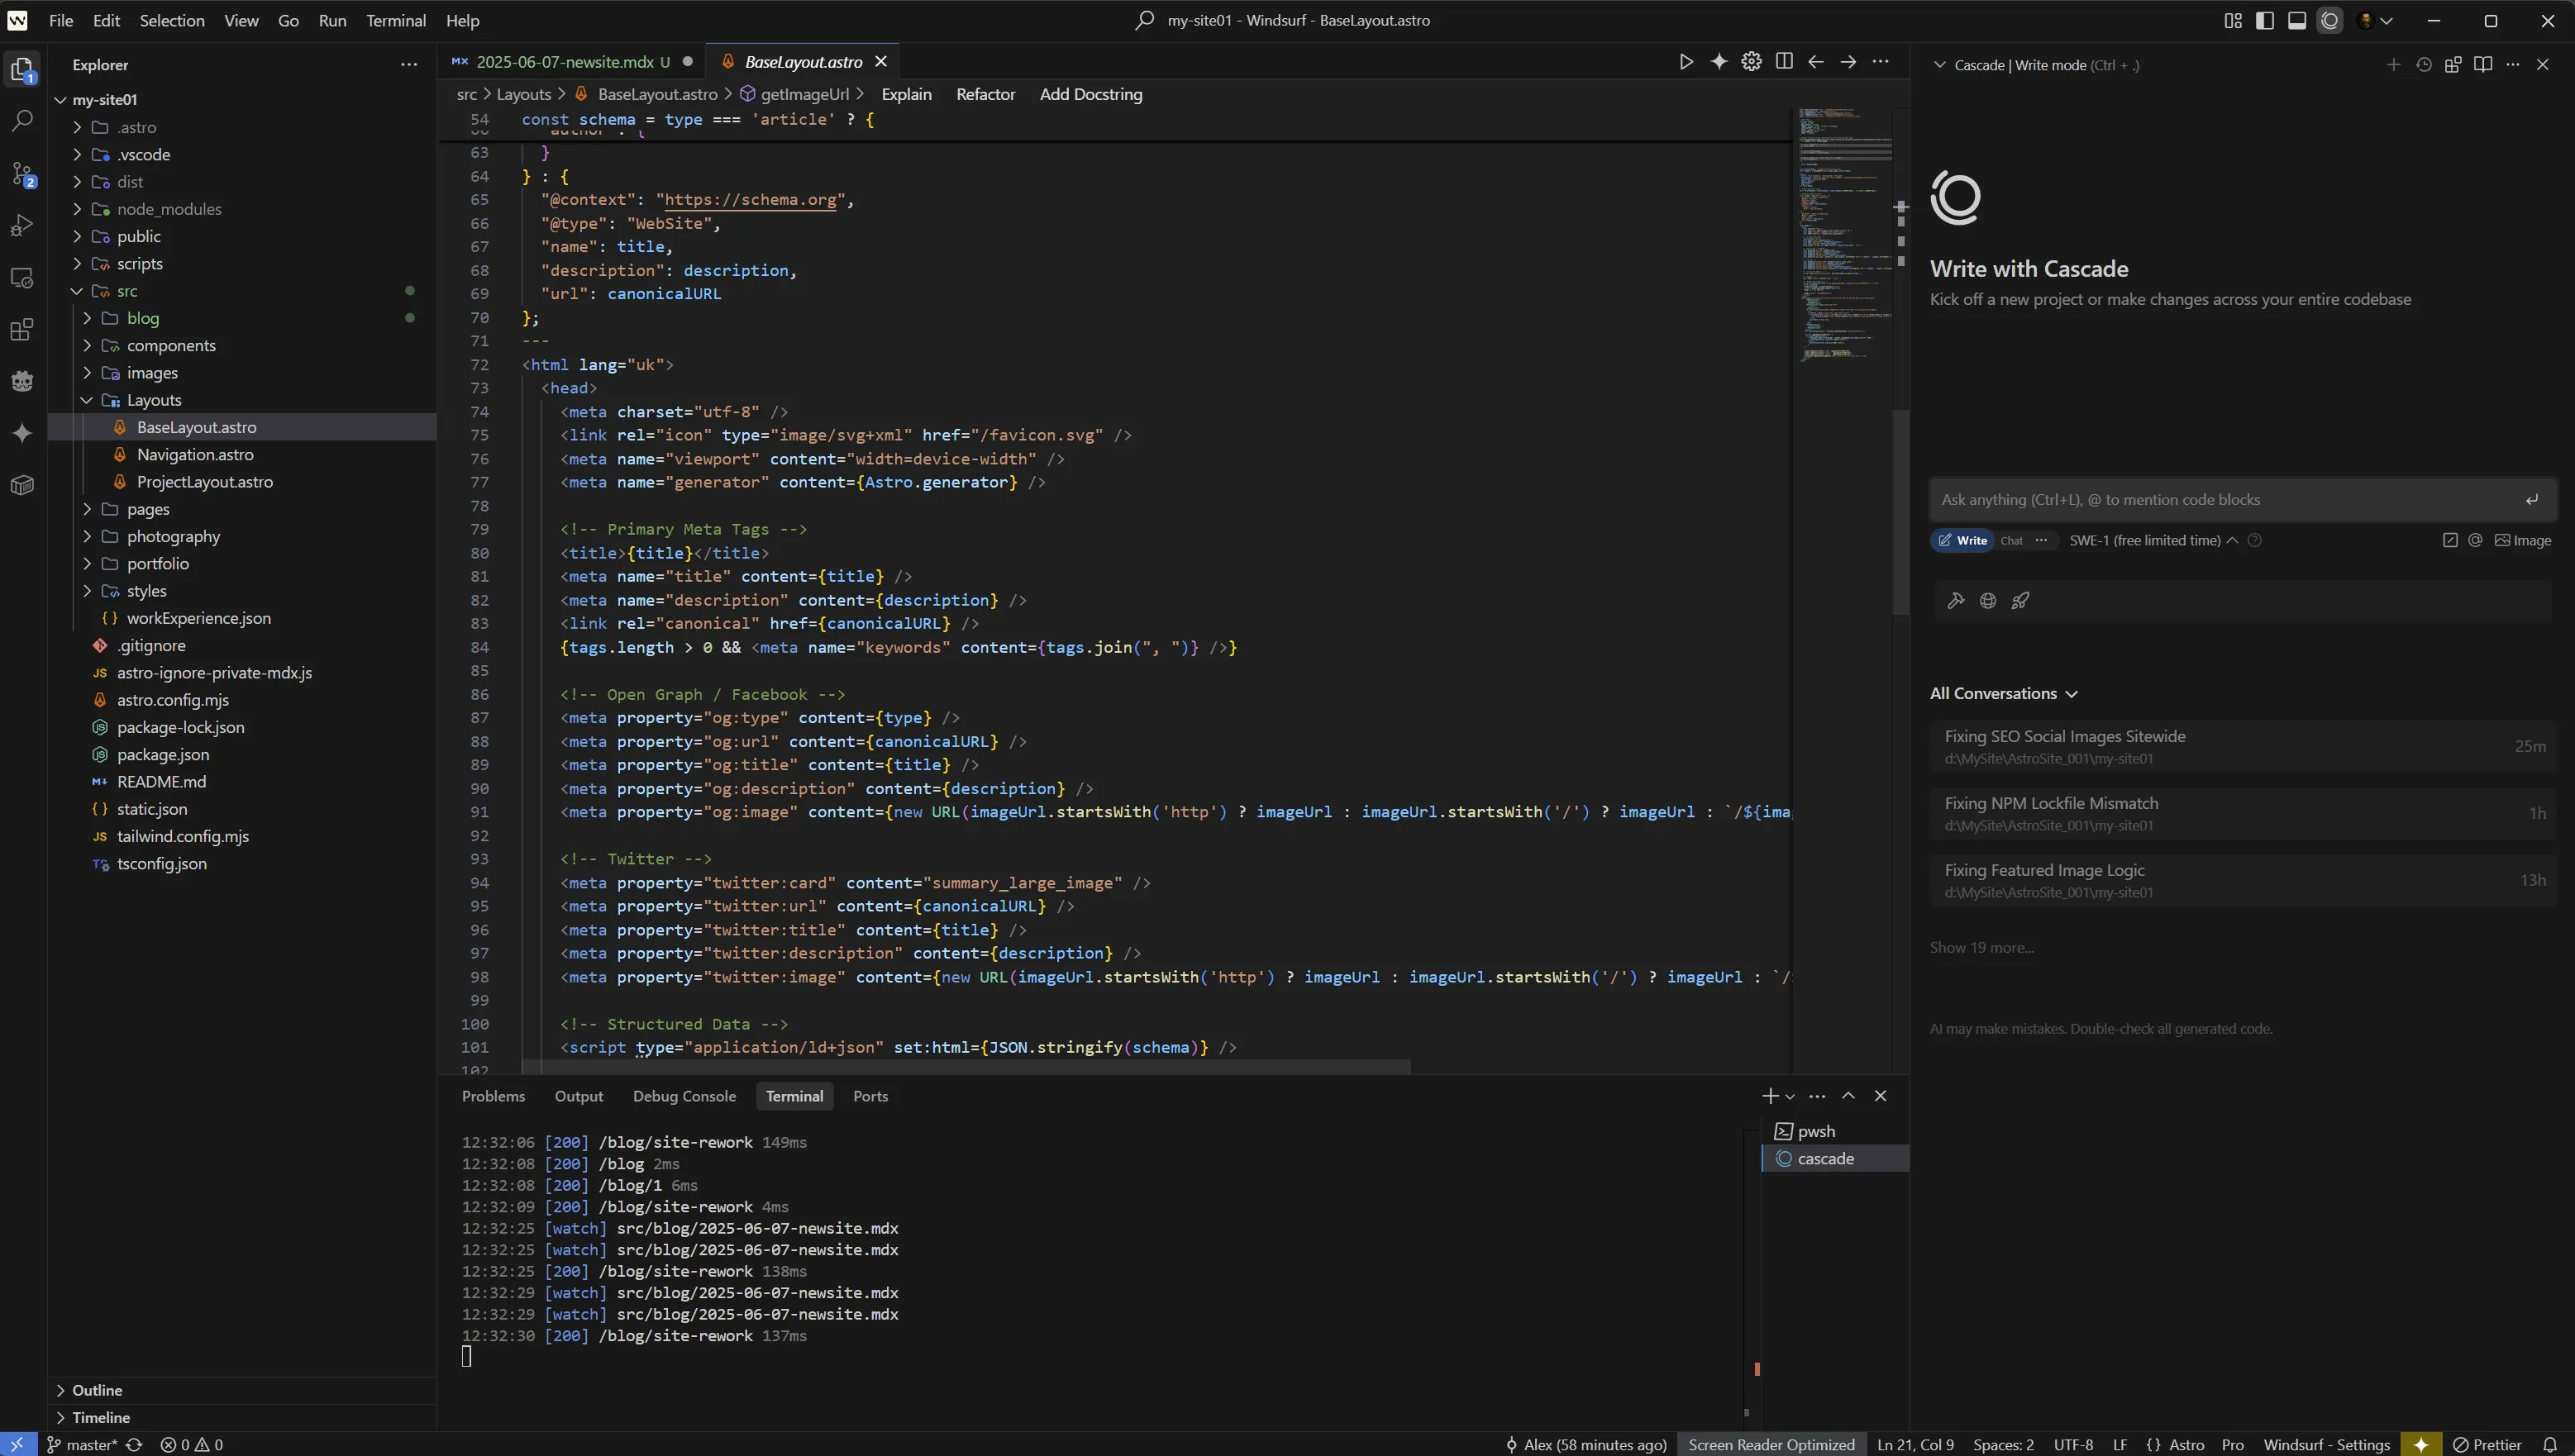Open the title bar command center search

1282,20
